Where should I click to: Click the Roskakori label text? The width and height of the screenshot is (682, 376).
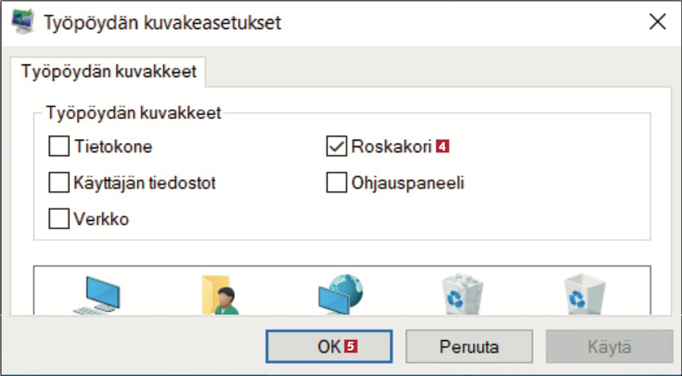point(391,146)
